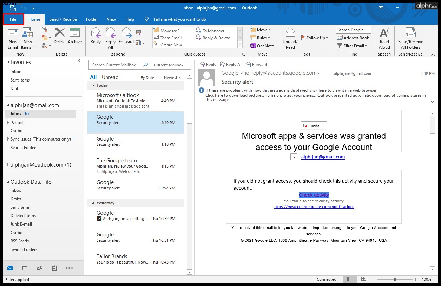The height and width of the screenshot is (286, 441).
Task: Expand the [Gmail] folder
Action: [x=8, y=122]
